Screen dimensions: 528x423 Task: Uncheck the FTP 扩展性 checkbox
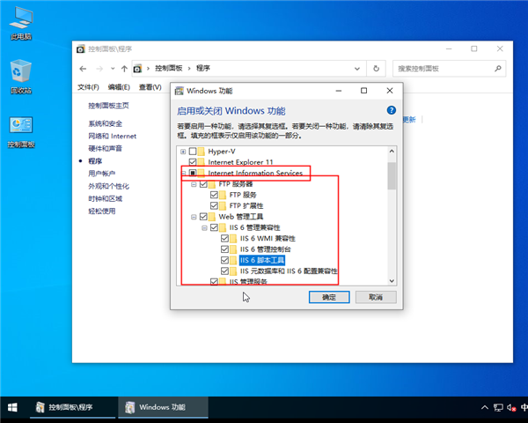(x=214, y=205)
